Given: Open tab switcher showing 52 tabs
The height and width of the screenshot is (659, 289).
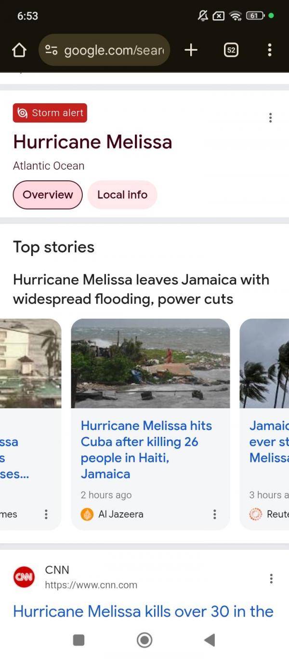Looking at the screenshot, I should pos(231,50).
